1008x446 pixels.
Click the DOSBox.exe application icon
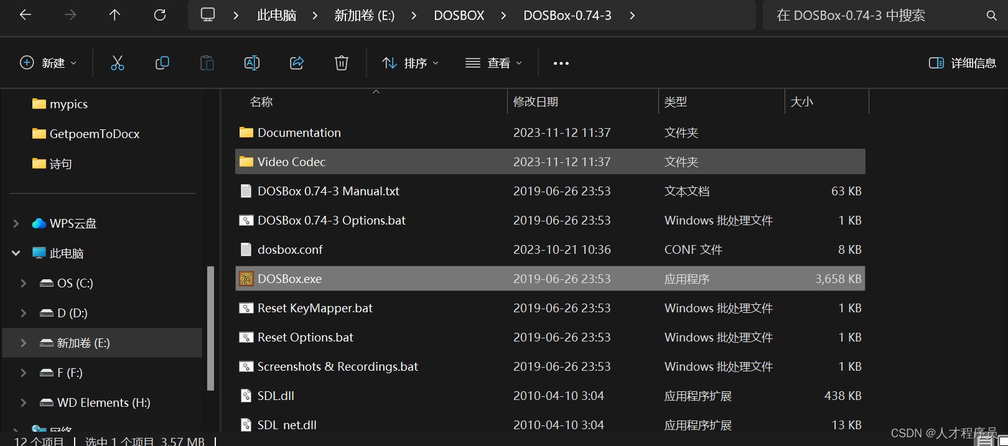(x=246, y=279)
